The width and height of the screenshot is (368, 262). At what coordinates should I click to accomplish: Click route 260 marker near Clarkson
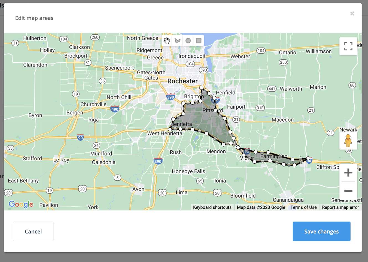point(95,37)
